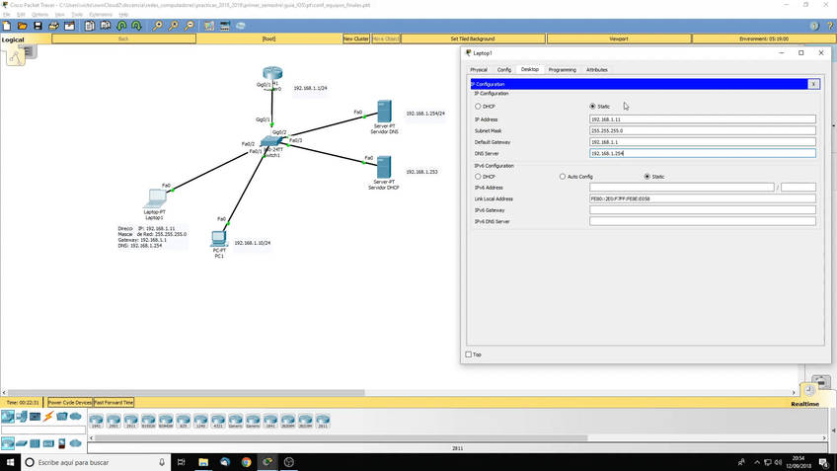This screenshot has height=471, width=837.
Task: Select the IPv6 Auto Config radio button
Action: [563, 177]
